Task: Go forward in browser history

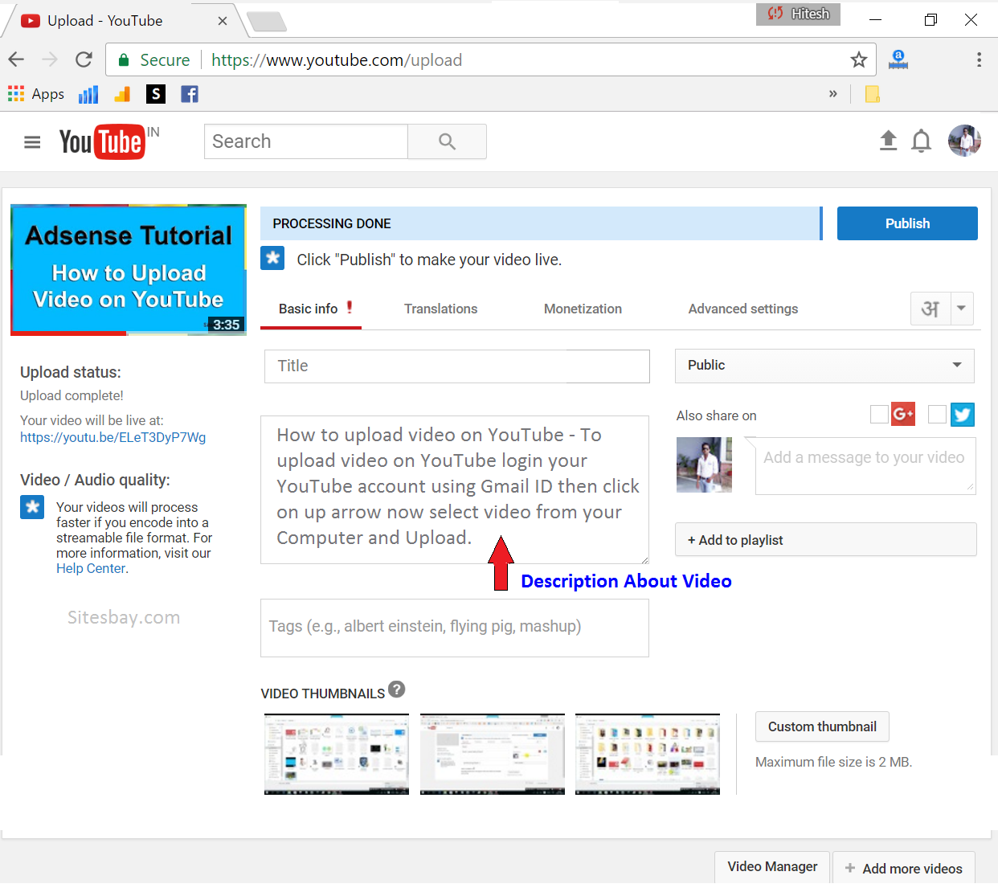Action: (50, 59)
